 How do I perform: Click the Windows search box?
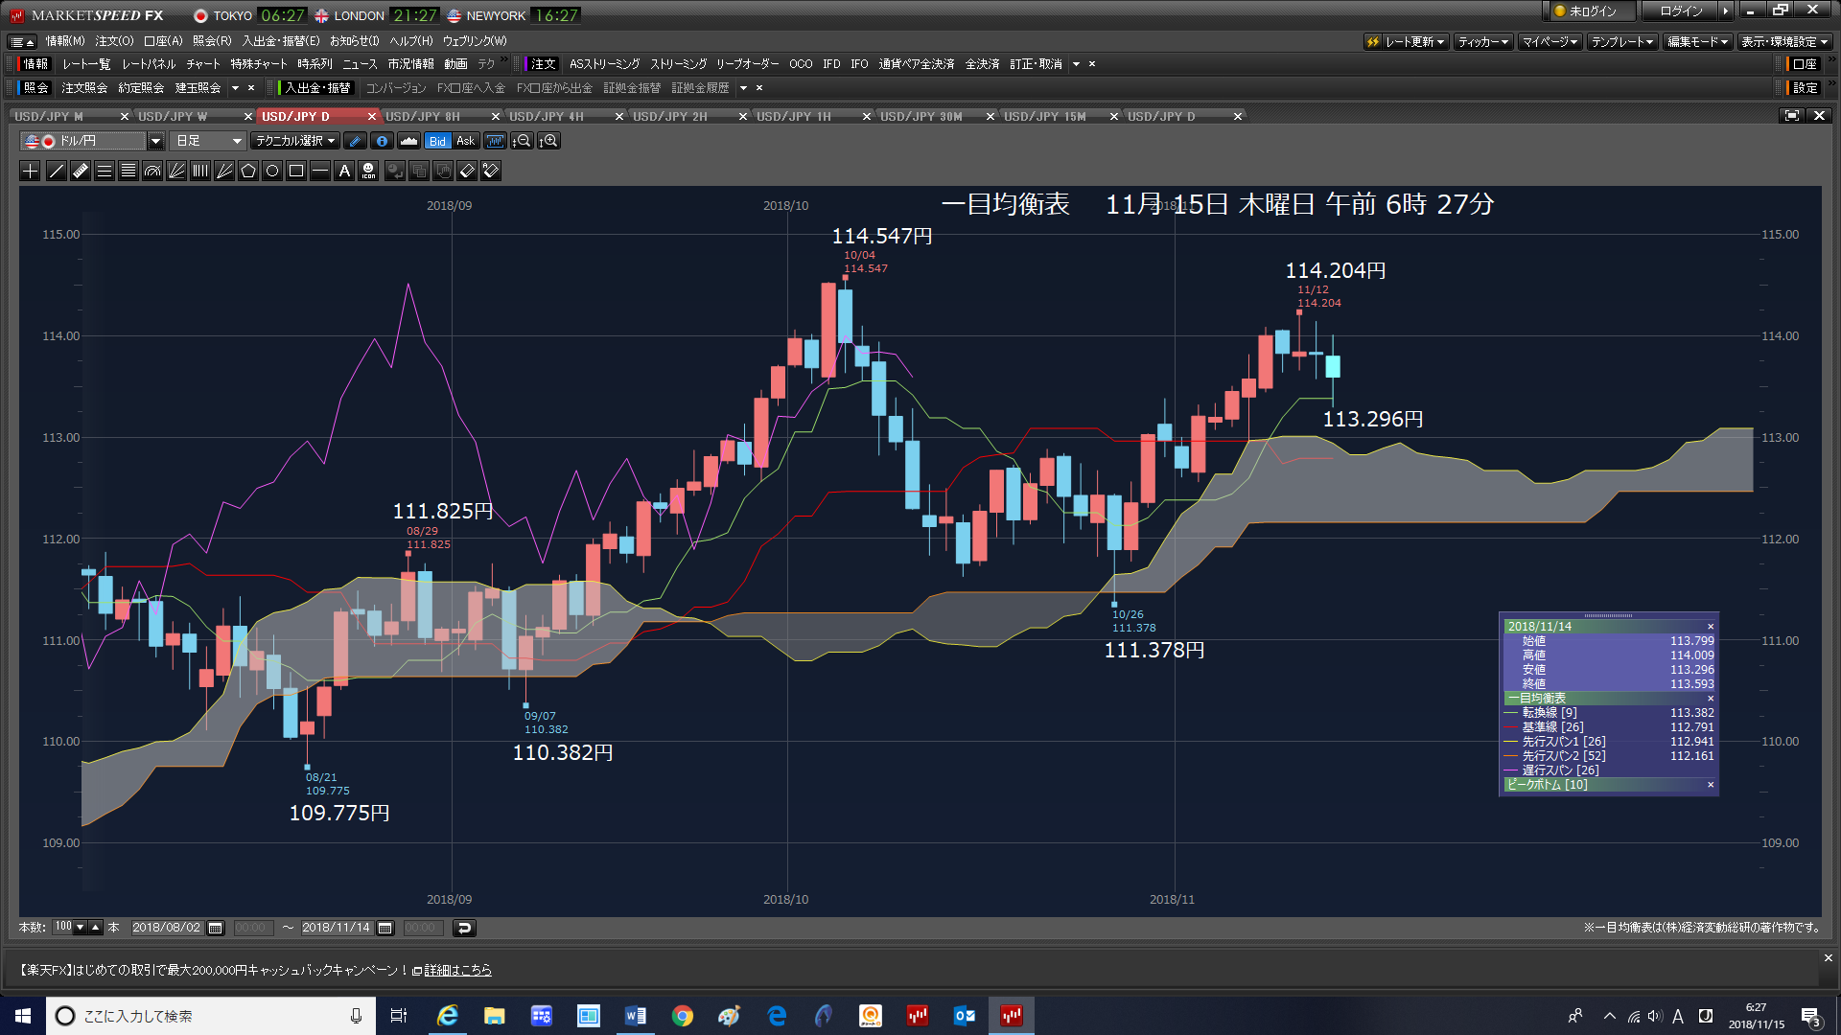point(211,1016)
